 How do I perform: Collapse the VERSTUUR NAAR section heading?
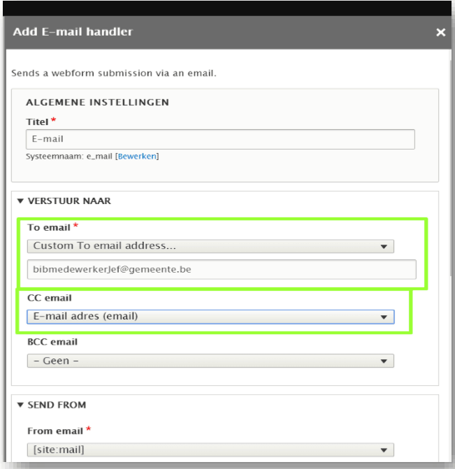pos(69,201)
